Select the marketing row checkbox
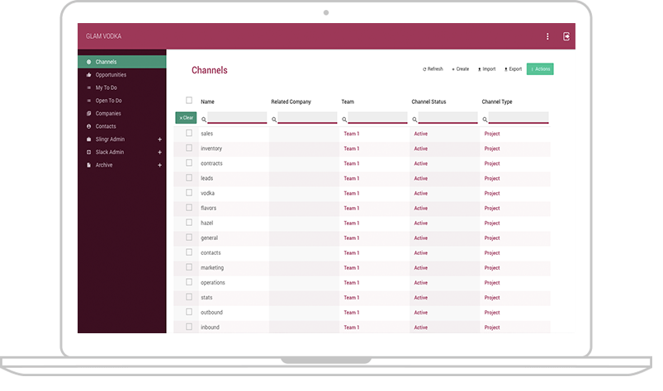 pyautogui.click(x=189, y=267)
